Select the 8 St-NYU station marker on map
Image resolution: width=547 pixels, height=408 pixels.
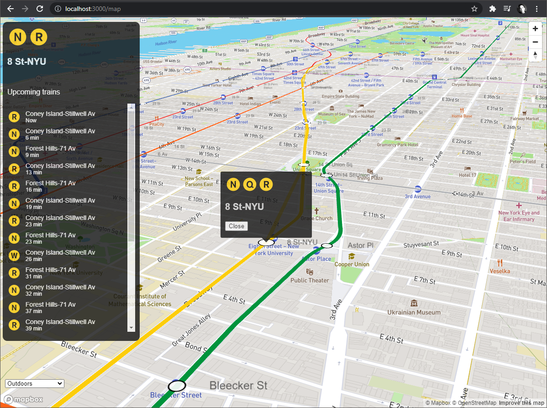coord(266,242)
